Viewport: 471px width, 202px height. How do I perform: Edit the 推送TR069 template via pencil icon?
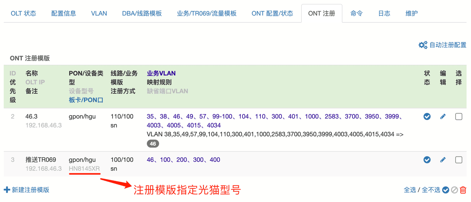coord(443,160)
